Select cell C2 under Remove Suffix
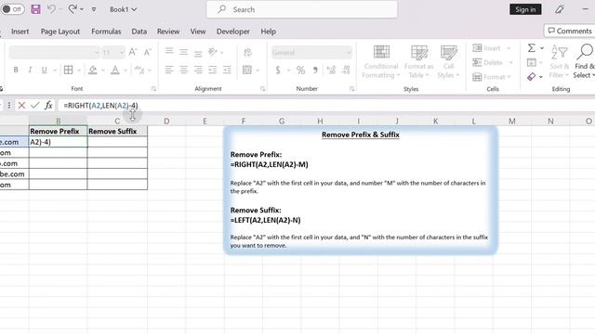 pos(117,142)
